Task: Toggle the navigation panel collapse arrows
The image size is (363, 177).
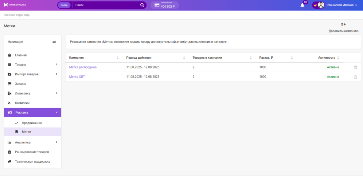Action: pyautogui.click(x=54, y=42)
